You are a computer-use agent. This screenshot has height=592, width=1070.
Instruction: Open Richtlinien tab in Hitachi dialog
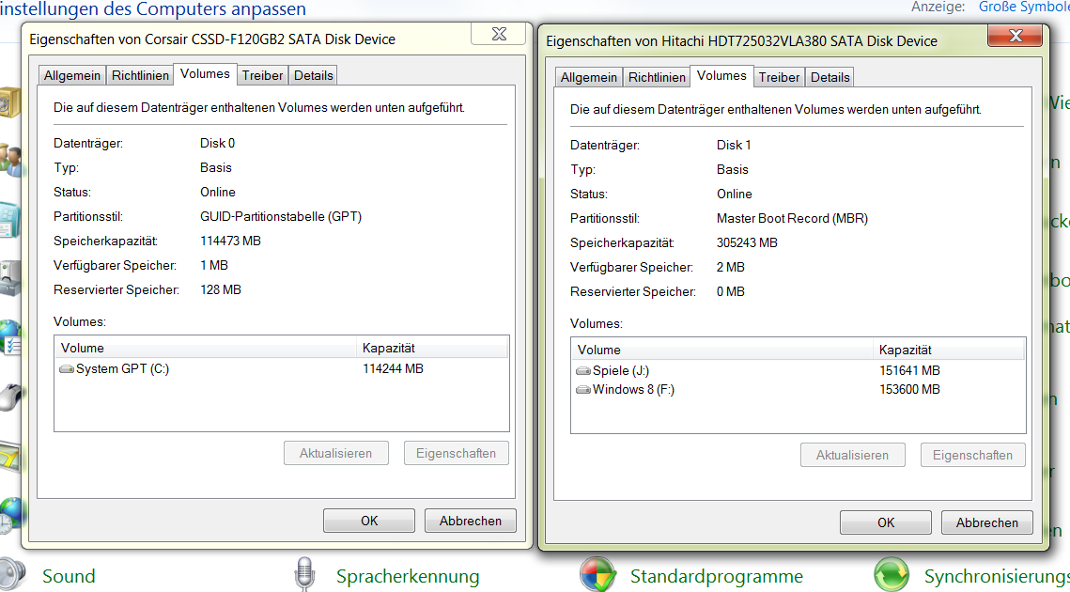[657, 77]
